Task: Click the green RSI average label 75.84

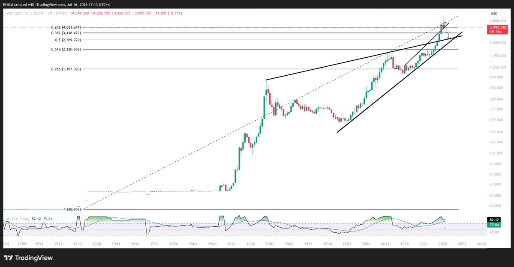Action: point(494,225)
